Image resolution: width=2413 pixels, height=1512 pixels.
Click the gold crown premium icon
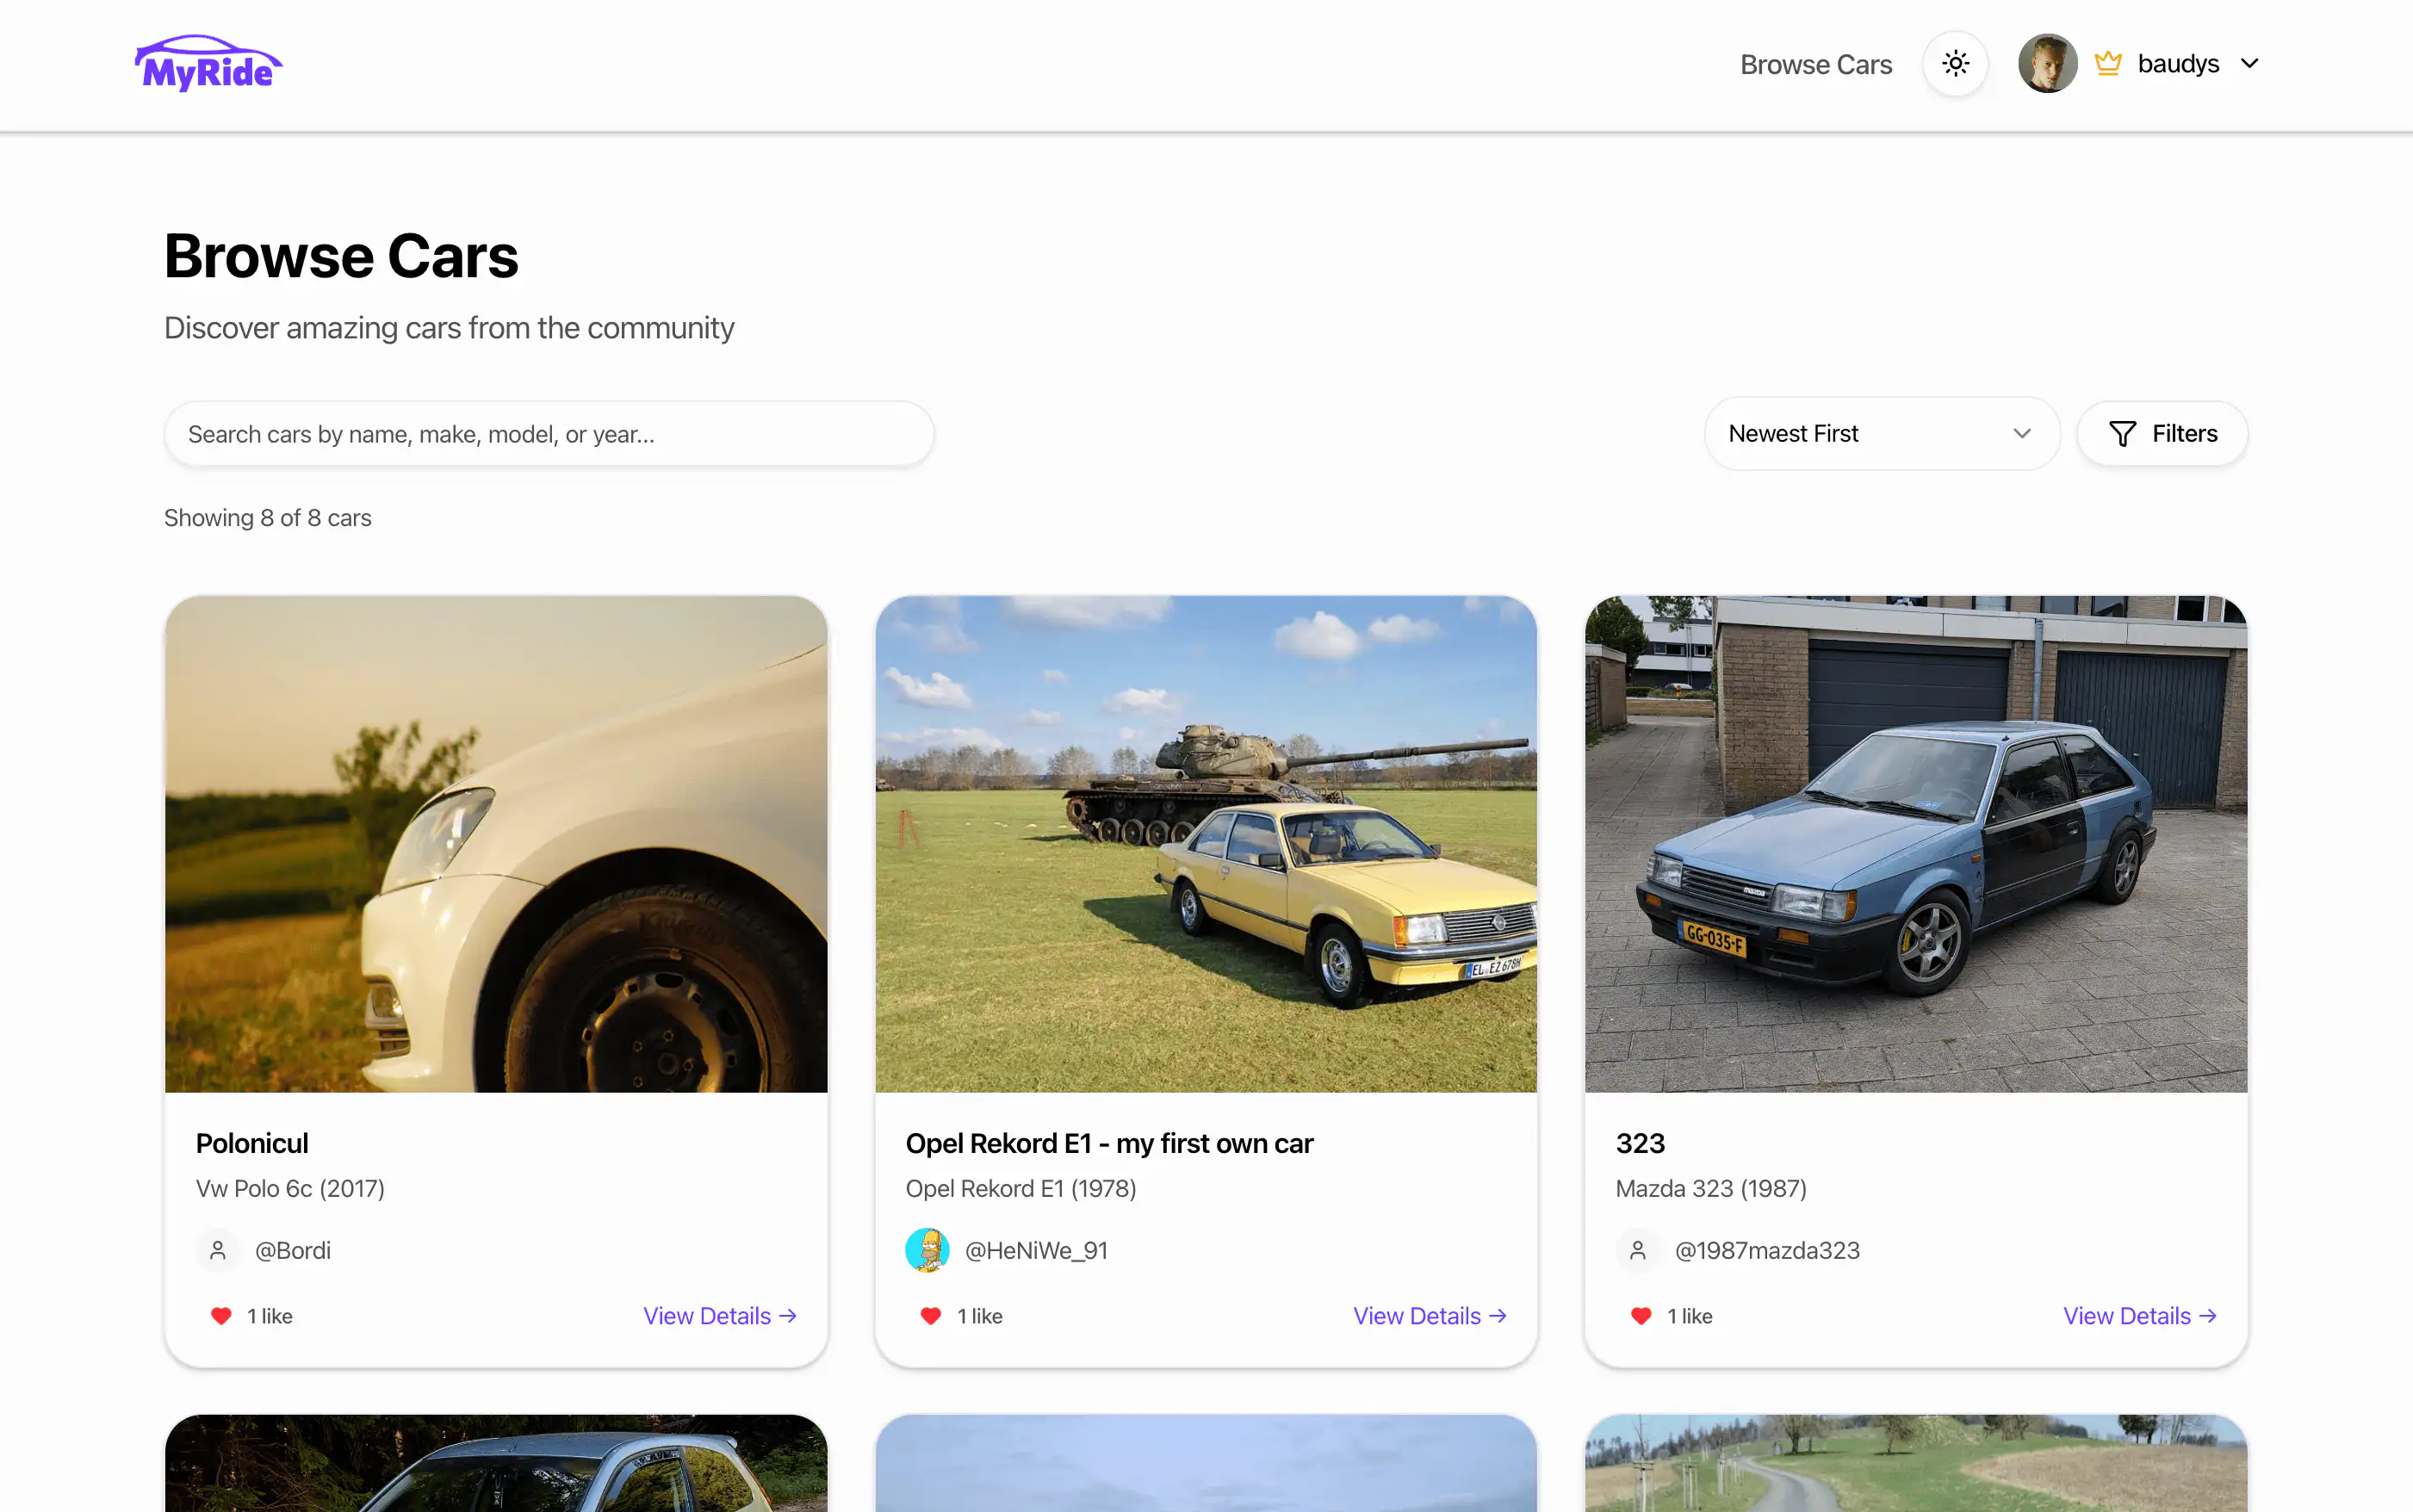(2108, 64)
